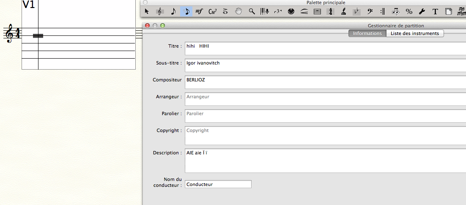This screenshot has height=205, width=466.
Task: Activate the magnifying glass zoom tool
Action: coord(252,12)
